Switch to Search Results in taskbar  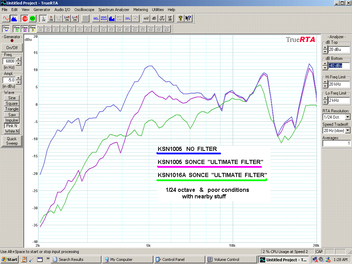(76, 260)
